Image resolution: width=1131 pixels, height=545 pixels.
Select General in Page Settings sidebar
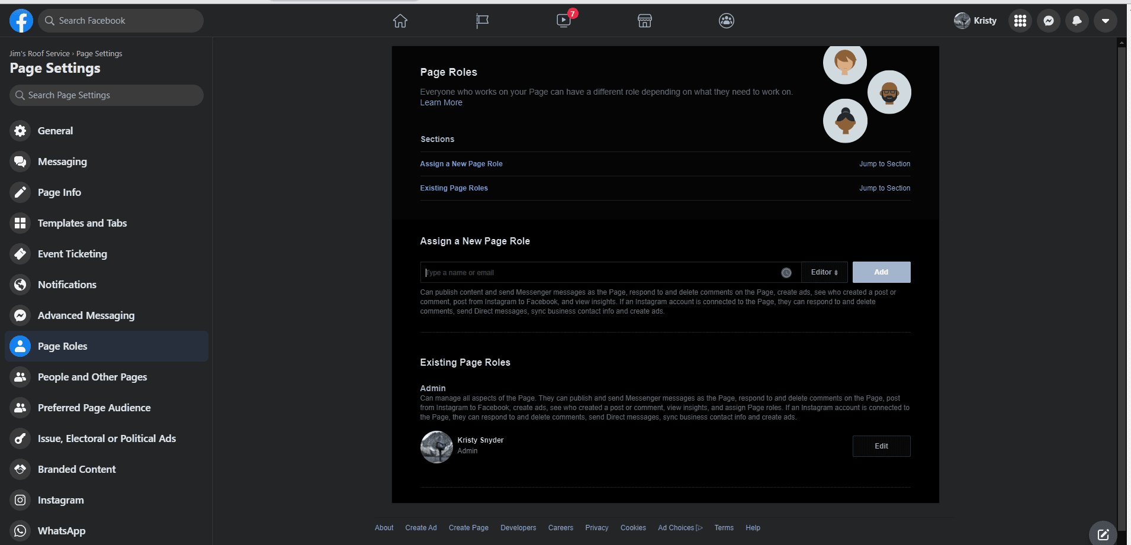[x=55, y=131]
